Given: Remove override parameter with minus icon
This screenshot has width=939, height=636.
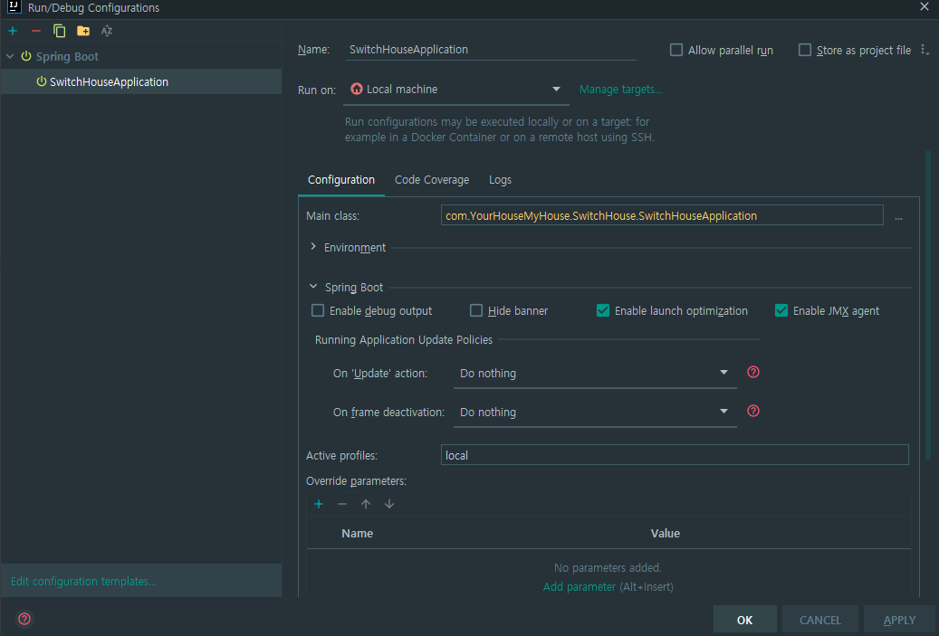Looking at the screenshot, I should point(342,504).
